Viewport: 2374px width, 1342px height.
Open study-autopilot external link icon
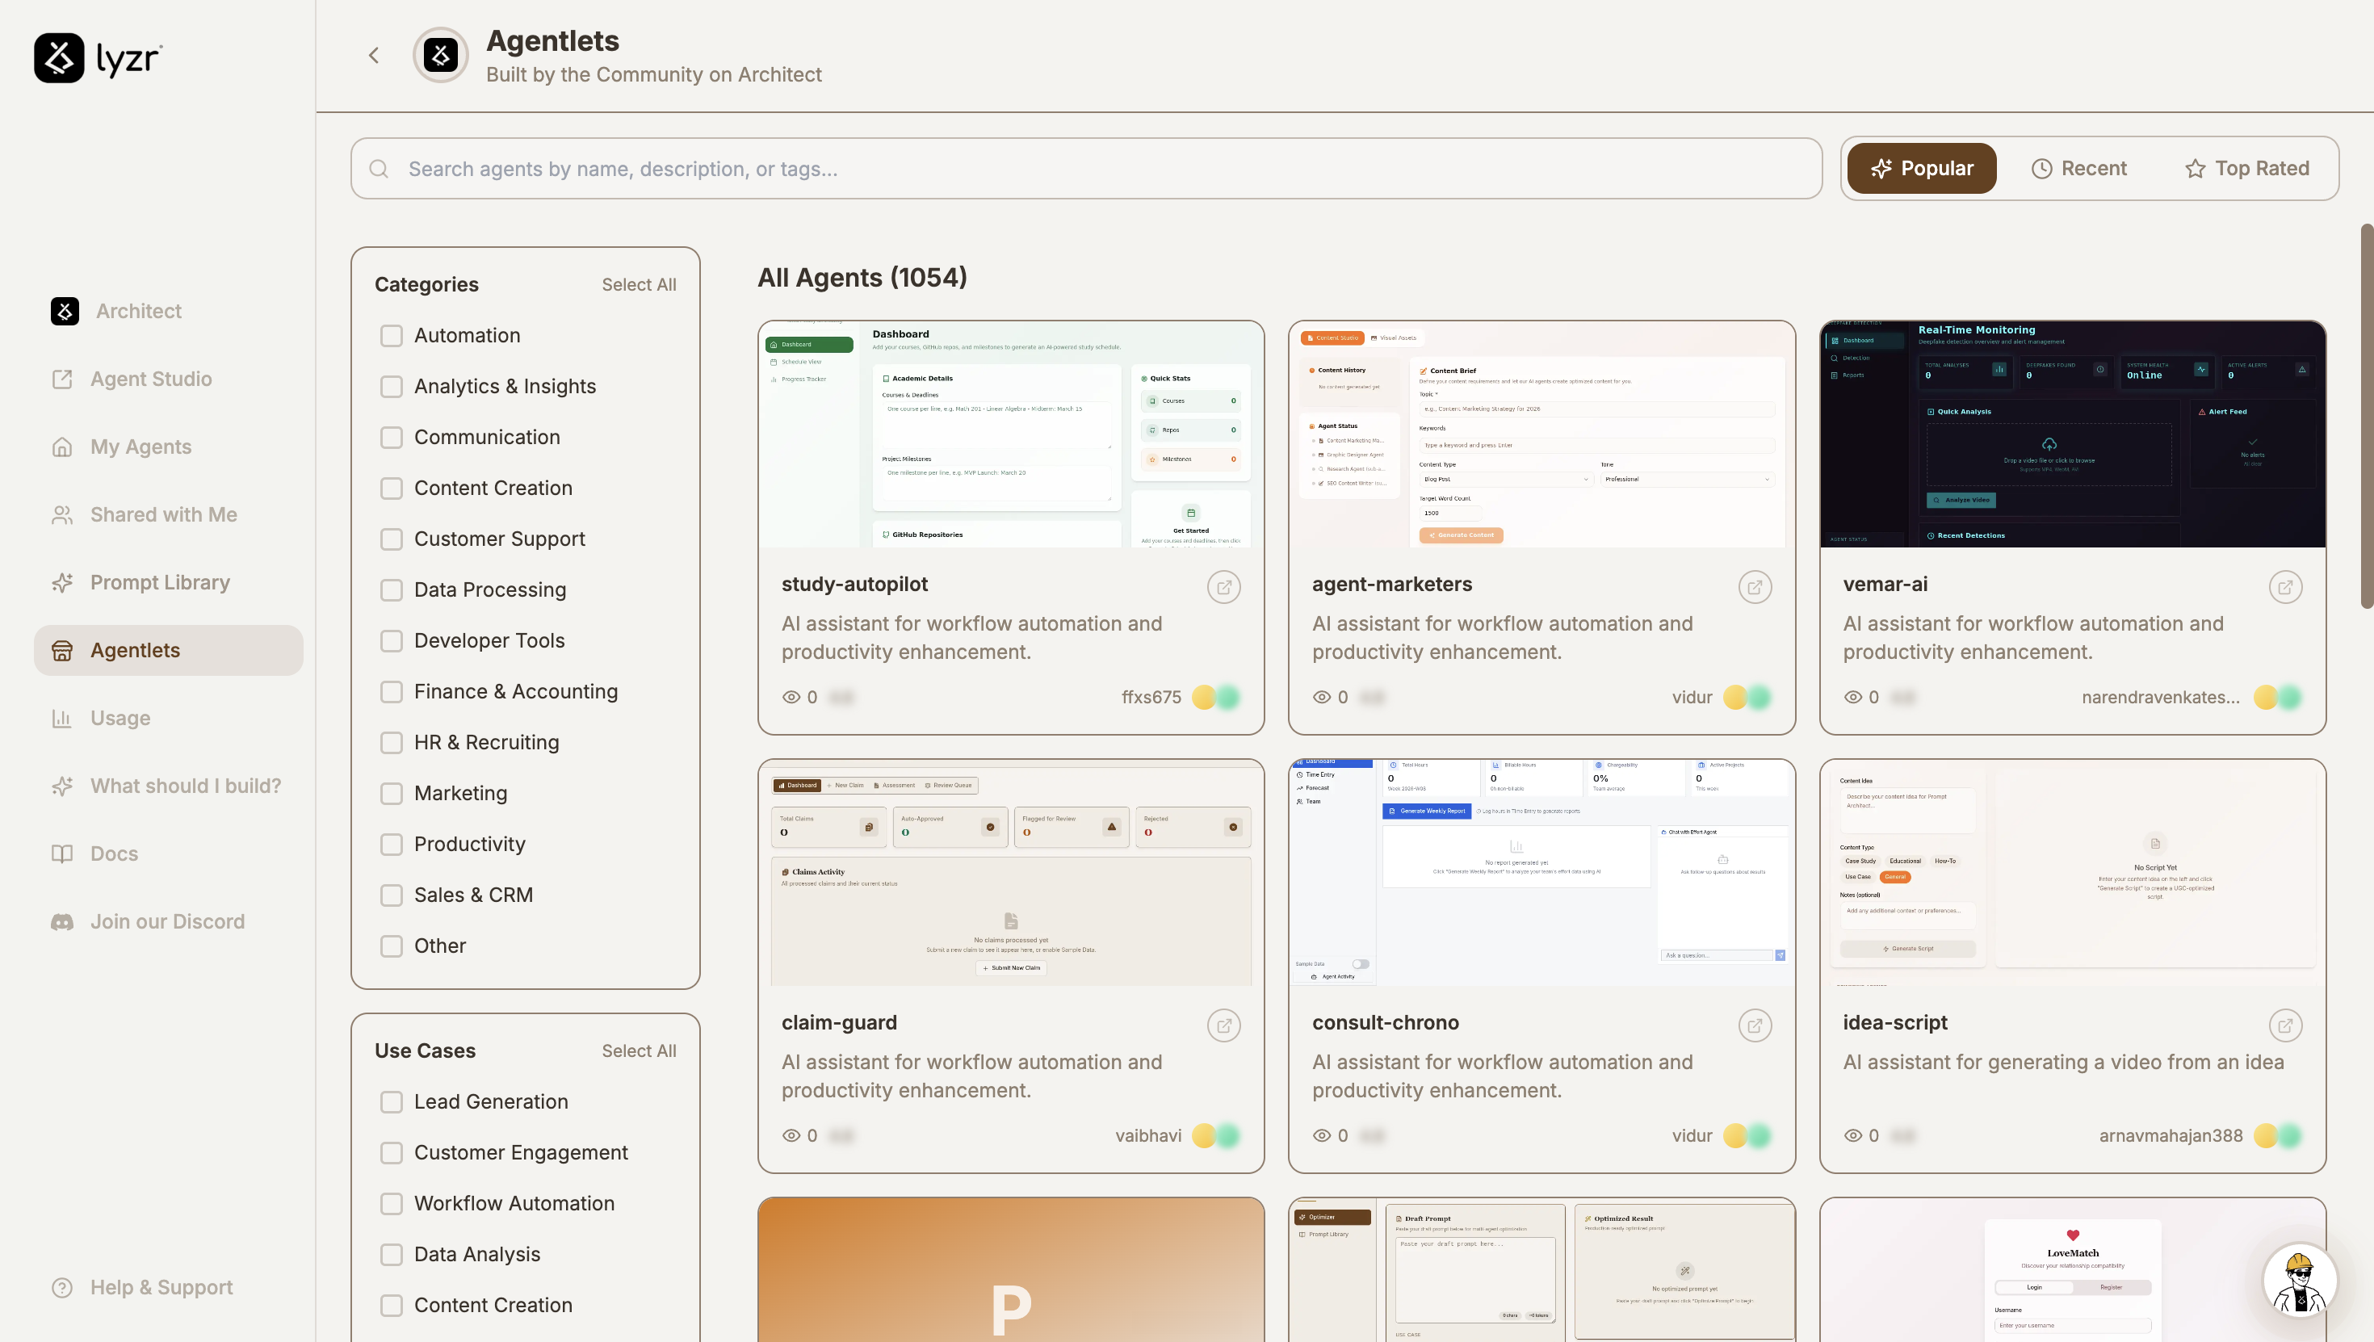tap(1224, 587)
